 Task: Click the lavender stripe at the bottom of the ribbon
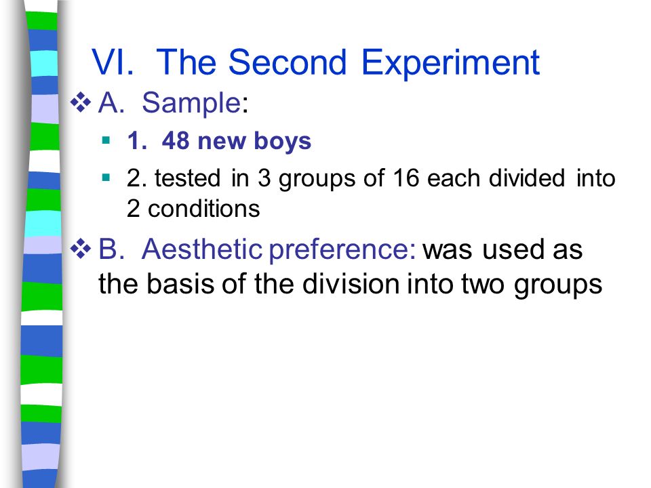click(40, 457)
